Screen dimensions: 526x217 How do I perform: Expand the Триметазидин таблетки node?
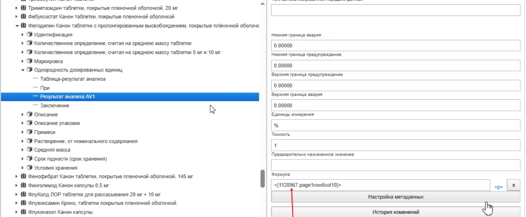pyautogui.click(x=17, y=8)
